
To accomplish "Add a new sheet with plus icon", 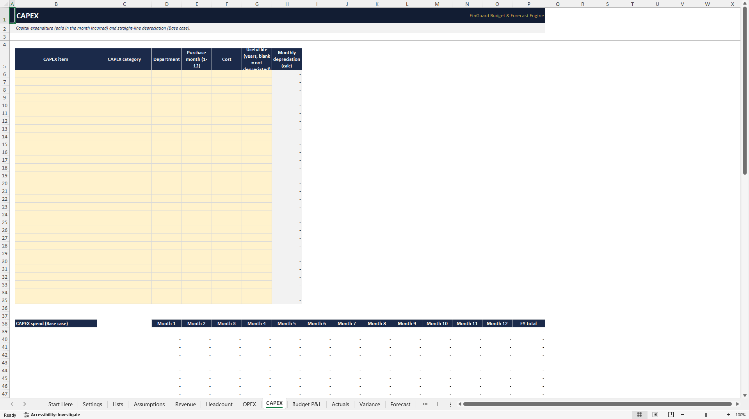I will pyautogui.click(x=438, y=404).
